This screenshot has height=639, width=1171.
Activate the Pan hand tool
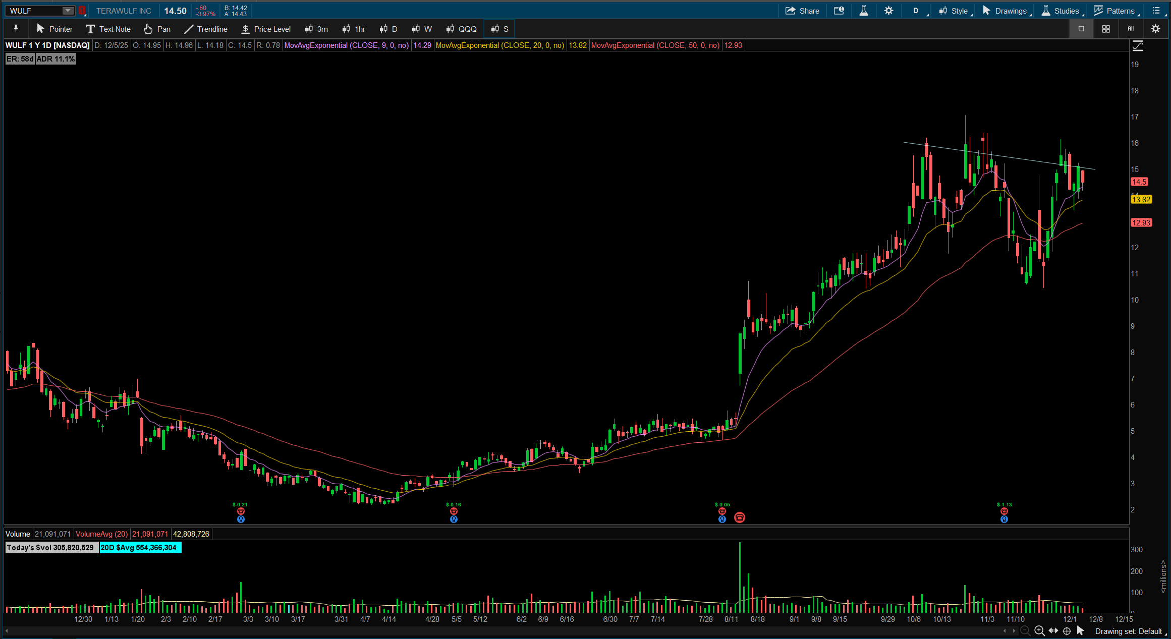[157, 29]
